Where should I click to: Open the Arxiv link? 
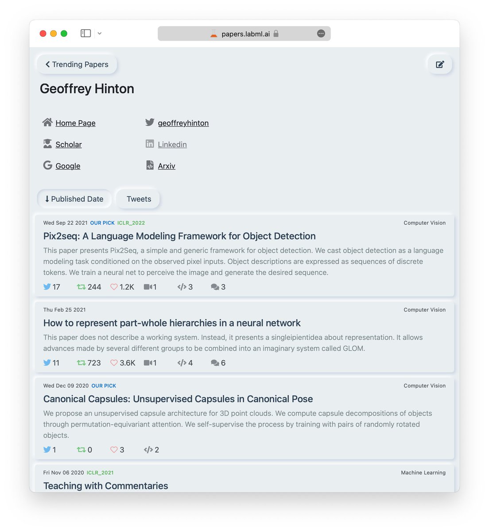(167, 166)
